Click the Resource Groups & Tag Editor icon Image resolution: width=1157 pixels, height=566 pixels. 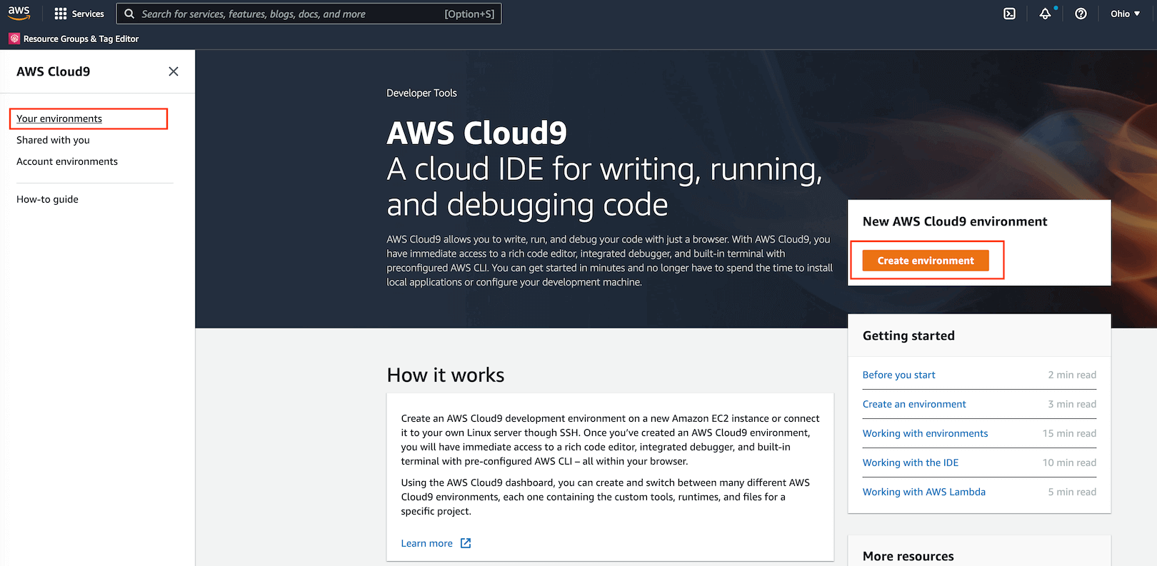[14, 39]
